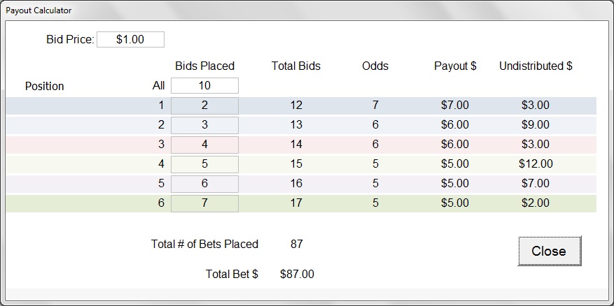Image resolution: width=614 pixels, height=306 pixels.
Task: Select the Odds column header
Action: [x=375, y=66]
